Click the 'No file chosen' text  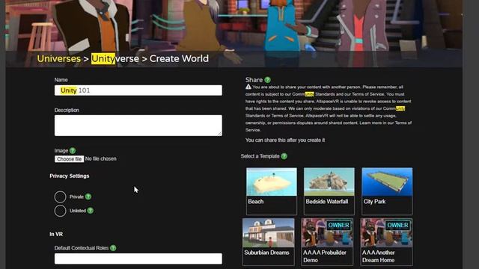pyautogui.click(x=101, y=159)
